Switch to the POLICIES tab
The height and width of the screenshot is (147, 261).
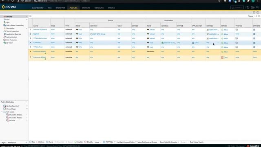[x=73, y=8]
